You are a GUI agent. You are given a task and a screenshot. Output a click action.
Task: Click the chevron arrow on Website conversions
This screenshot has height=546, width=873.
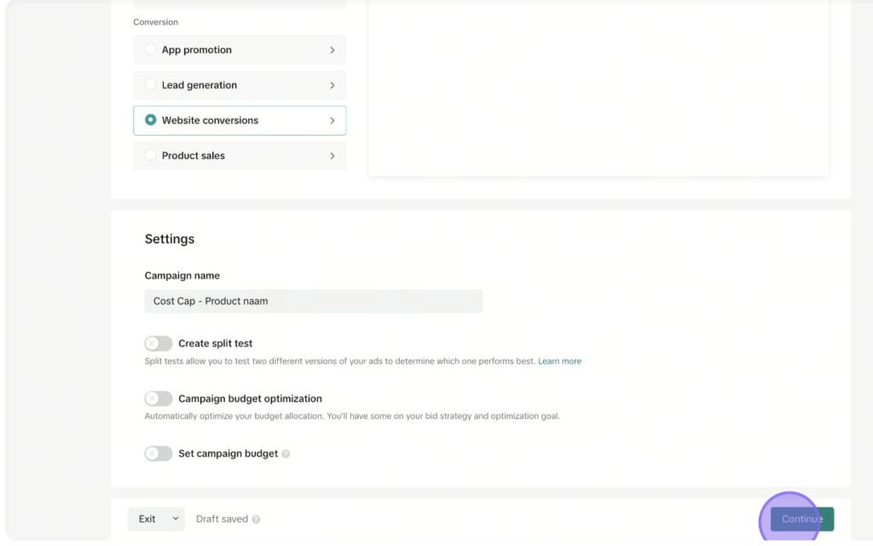tap(332, 120)
